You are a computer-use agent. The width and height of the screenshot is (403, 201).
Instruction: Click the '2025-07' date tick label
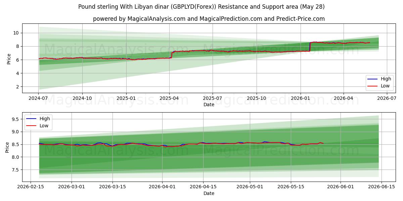click(x=213, y=98)
